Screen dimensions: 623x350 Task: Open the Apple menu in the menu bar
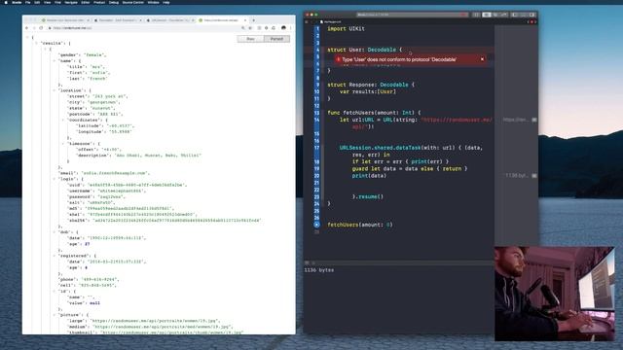click(6, 2)
